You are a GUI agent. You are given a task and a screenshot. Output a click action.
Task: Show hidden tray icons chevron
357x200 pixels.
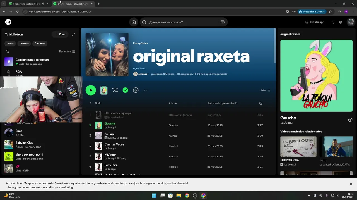click(x=309, y=196)
